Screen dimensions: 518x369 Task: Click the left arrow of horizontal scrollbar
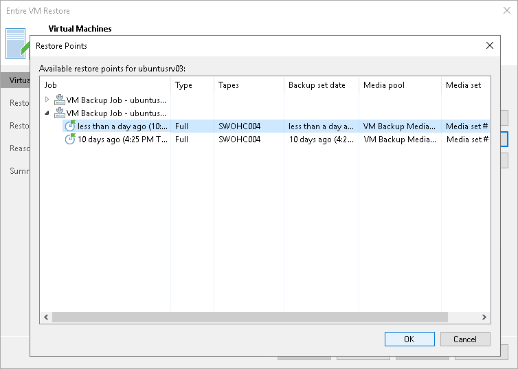(x=46, y=317)
